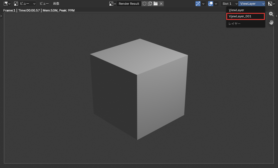The height and width of the screenshot is (168, 278).
Task: Toggle the overlays button
Action: pyautogui.click(x=211, y=4)
